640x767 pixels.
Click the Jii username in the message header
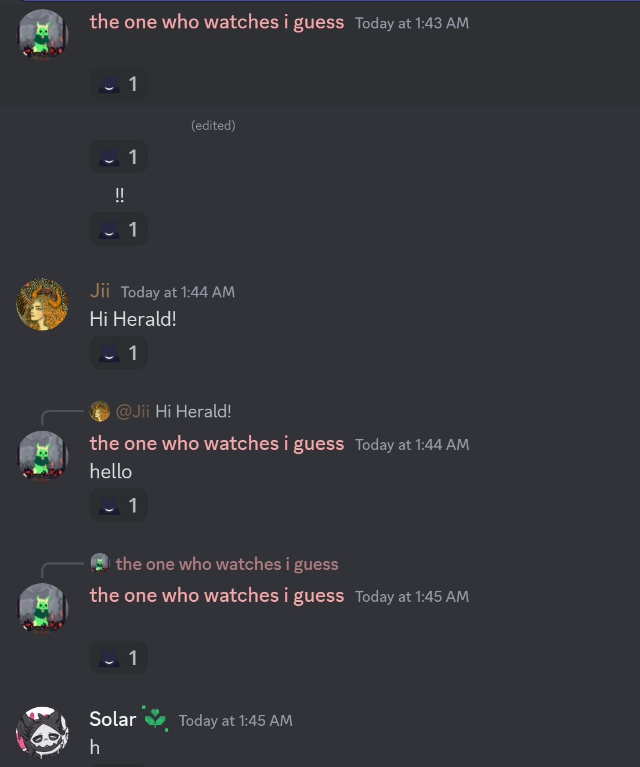pos(100,290)
